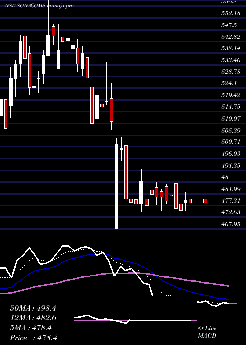Click the 50MA : 498.4 readout
This screenshot has width=246, height=345.
click(x=33, y=308)
